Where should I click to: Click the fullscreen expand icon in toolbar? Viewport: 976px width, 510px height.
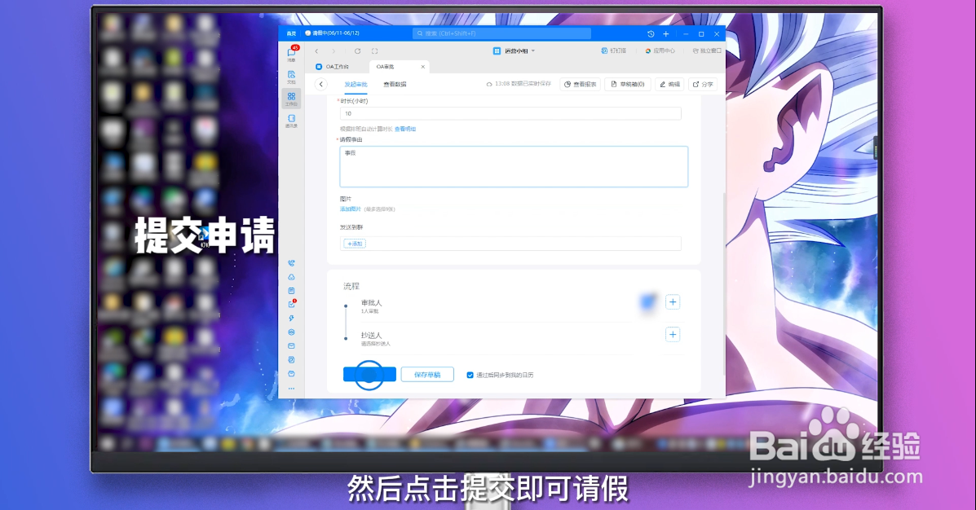coord(374,51)
